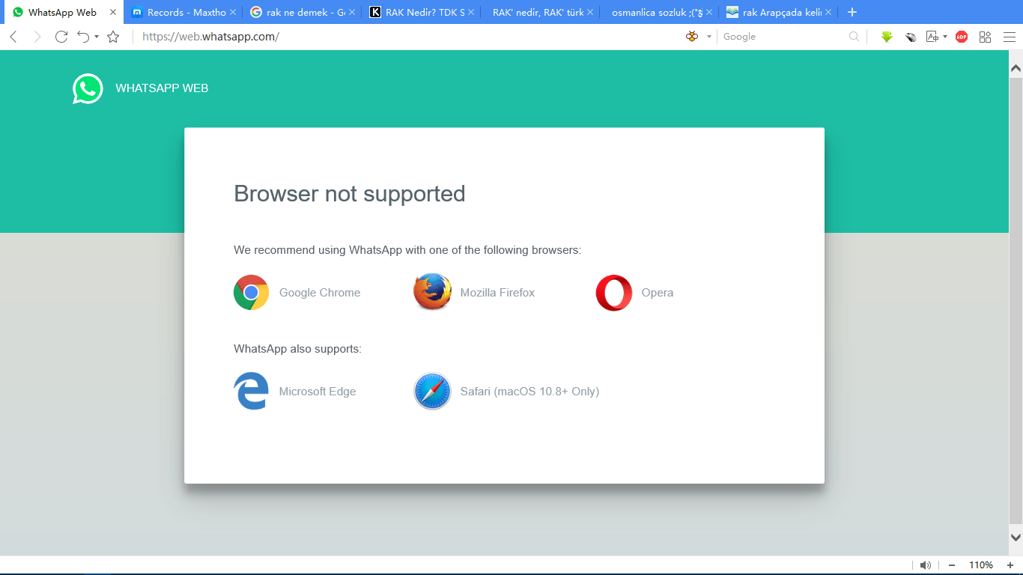Click the 'WhatsApp also supports:' text
The width and height of the screenshot is (1023, 575).
click(298, 349)
